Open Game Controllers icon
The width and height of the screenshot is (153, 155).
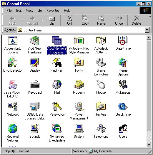(x=101, y=63)
